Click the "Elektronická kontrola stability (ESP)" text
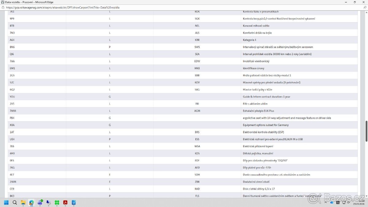This screenshot has width=368, height=207. point(263,132)
